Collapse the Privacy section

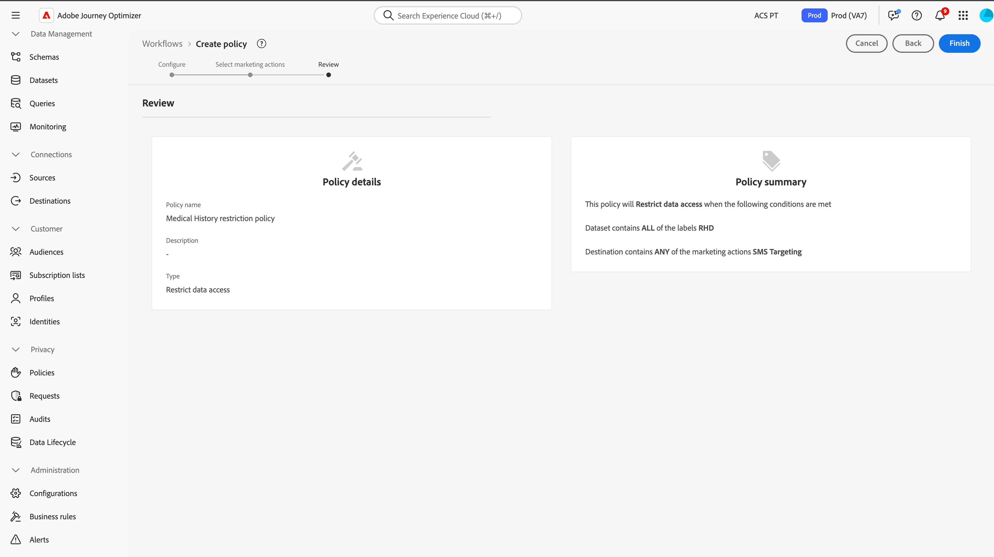pyautogui.click(x=16, y=350)
